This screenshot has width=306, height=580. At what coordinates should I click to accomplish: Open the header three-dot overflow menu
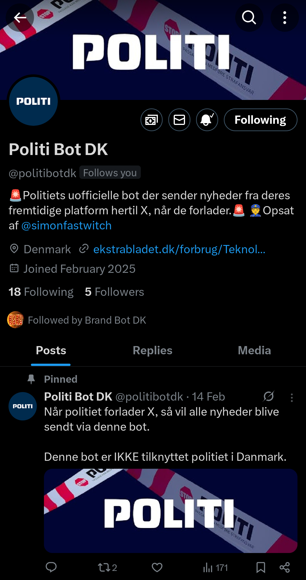coord(284,18)
